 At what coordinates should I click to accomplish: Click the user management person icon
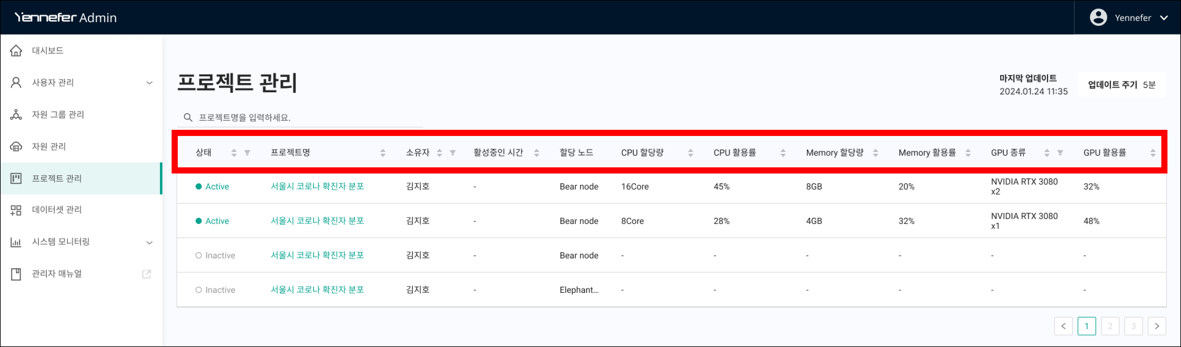click(x=16, y=82)
